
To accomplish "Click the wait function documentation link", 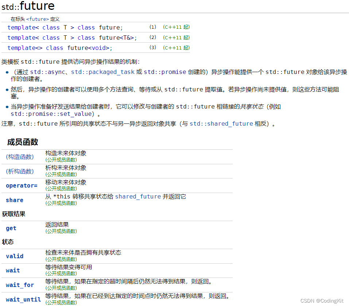I will point(13,270).
